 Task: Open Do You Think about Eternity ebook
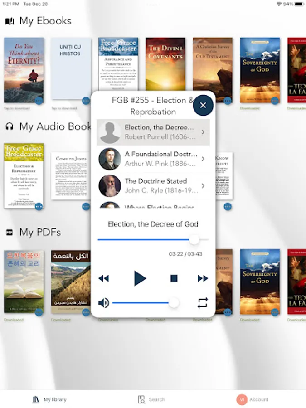coord(24,70)
